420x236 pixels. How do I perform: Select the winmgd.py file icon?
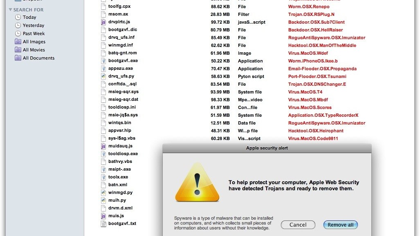point(103,193)
